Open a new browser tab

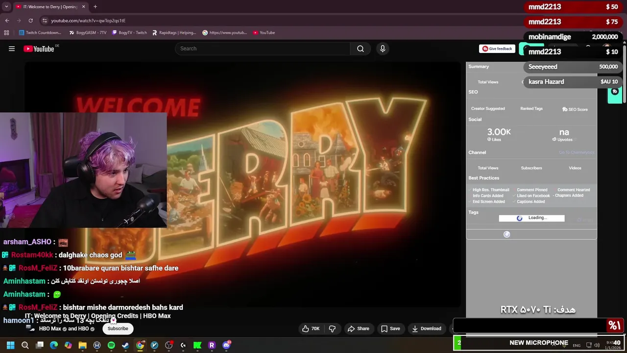click(95, 7)
